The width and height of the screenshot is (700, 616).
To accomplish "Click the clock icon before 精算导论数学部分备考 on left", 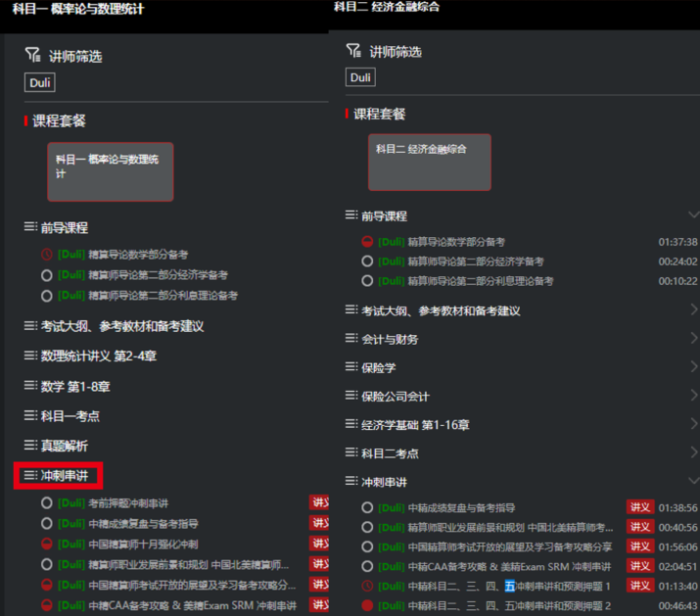I will pyautogui.click(x=46, y=254).
